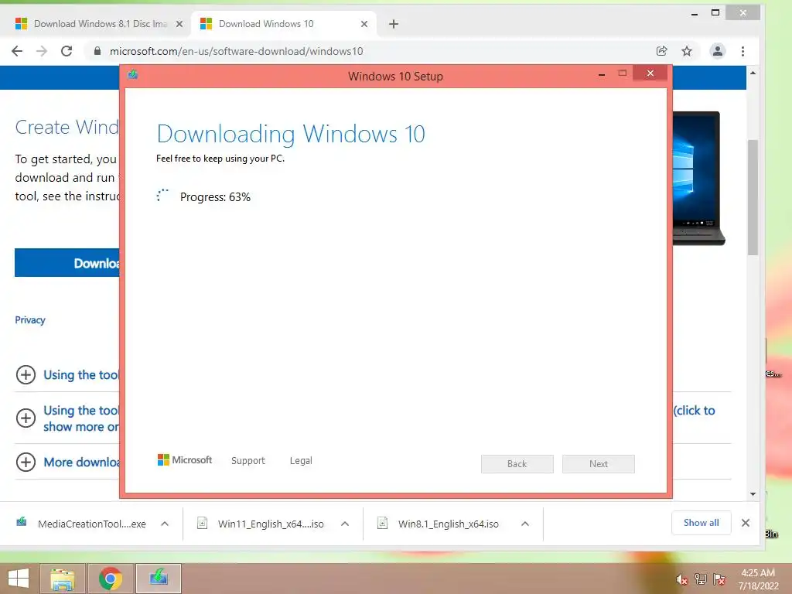Open the Chrome profile avatar
The image size is (792, 594).
(x=717, y=51)
